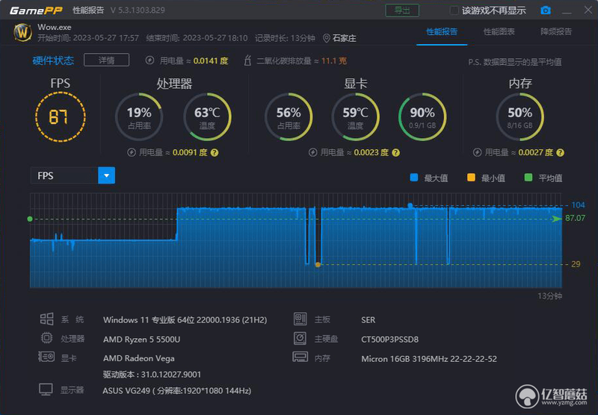Viewport: 598px width, 415px height.
Task: Click the Windows 11 专业版 system text
Action: click(185, 319)
